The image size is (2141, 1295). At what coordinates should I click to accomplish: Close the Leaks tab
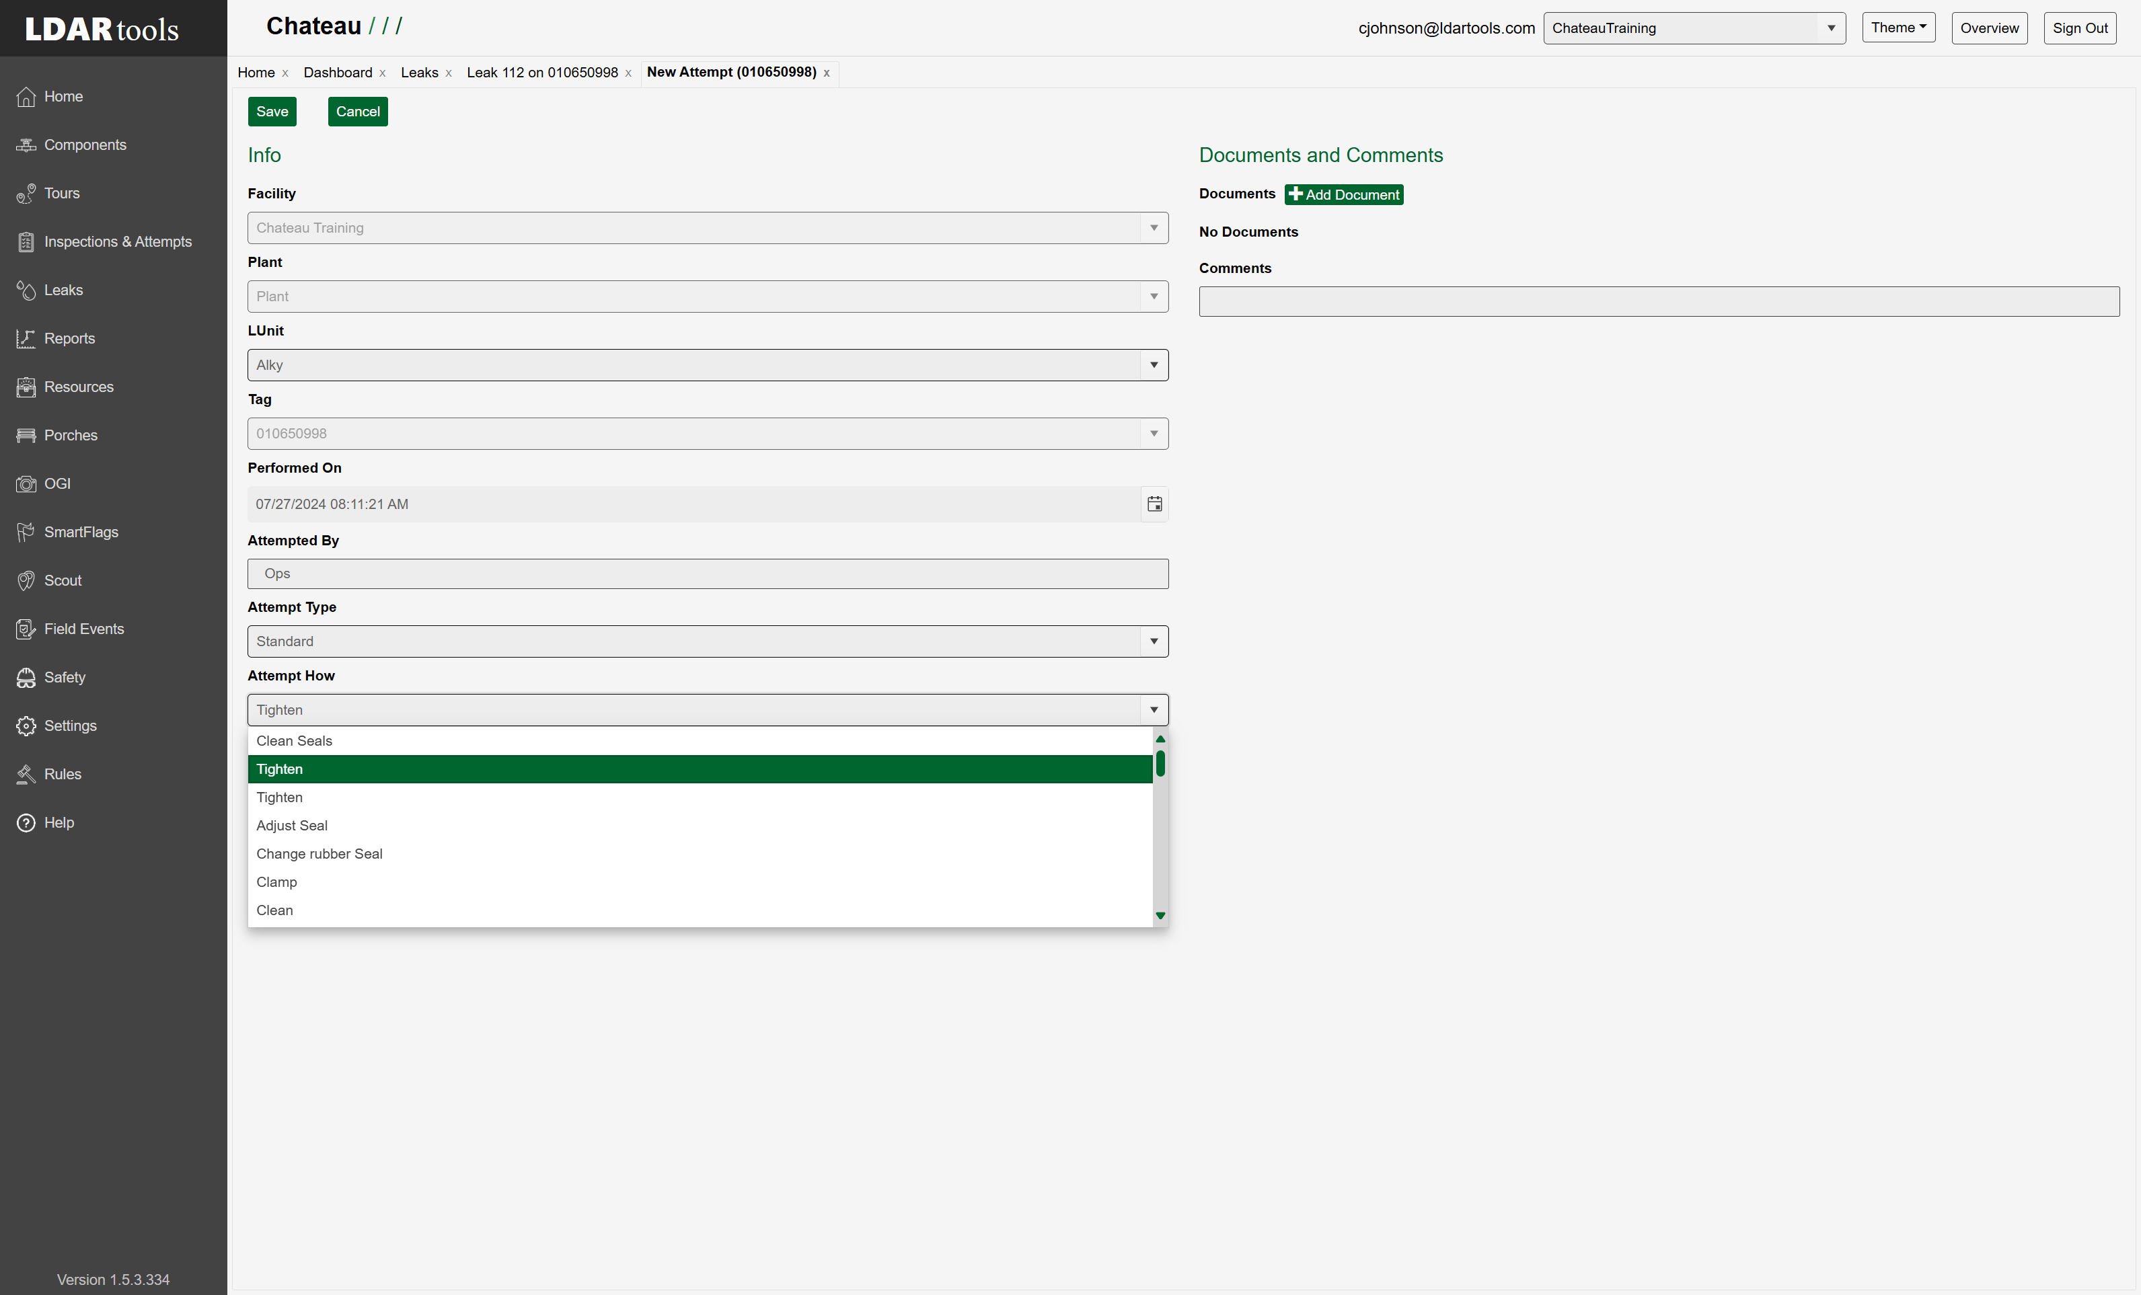click(449, 73)
